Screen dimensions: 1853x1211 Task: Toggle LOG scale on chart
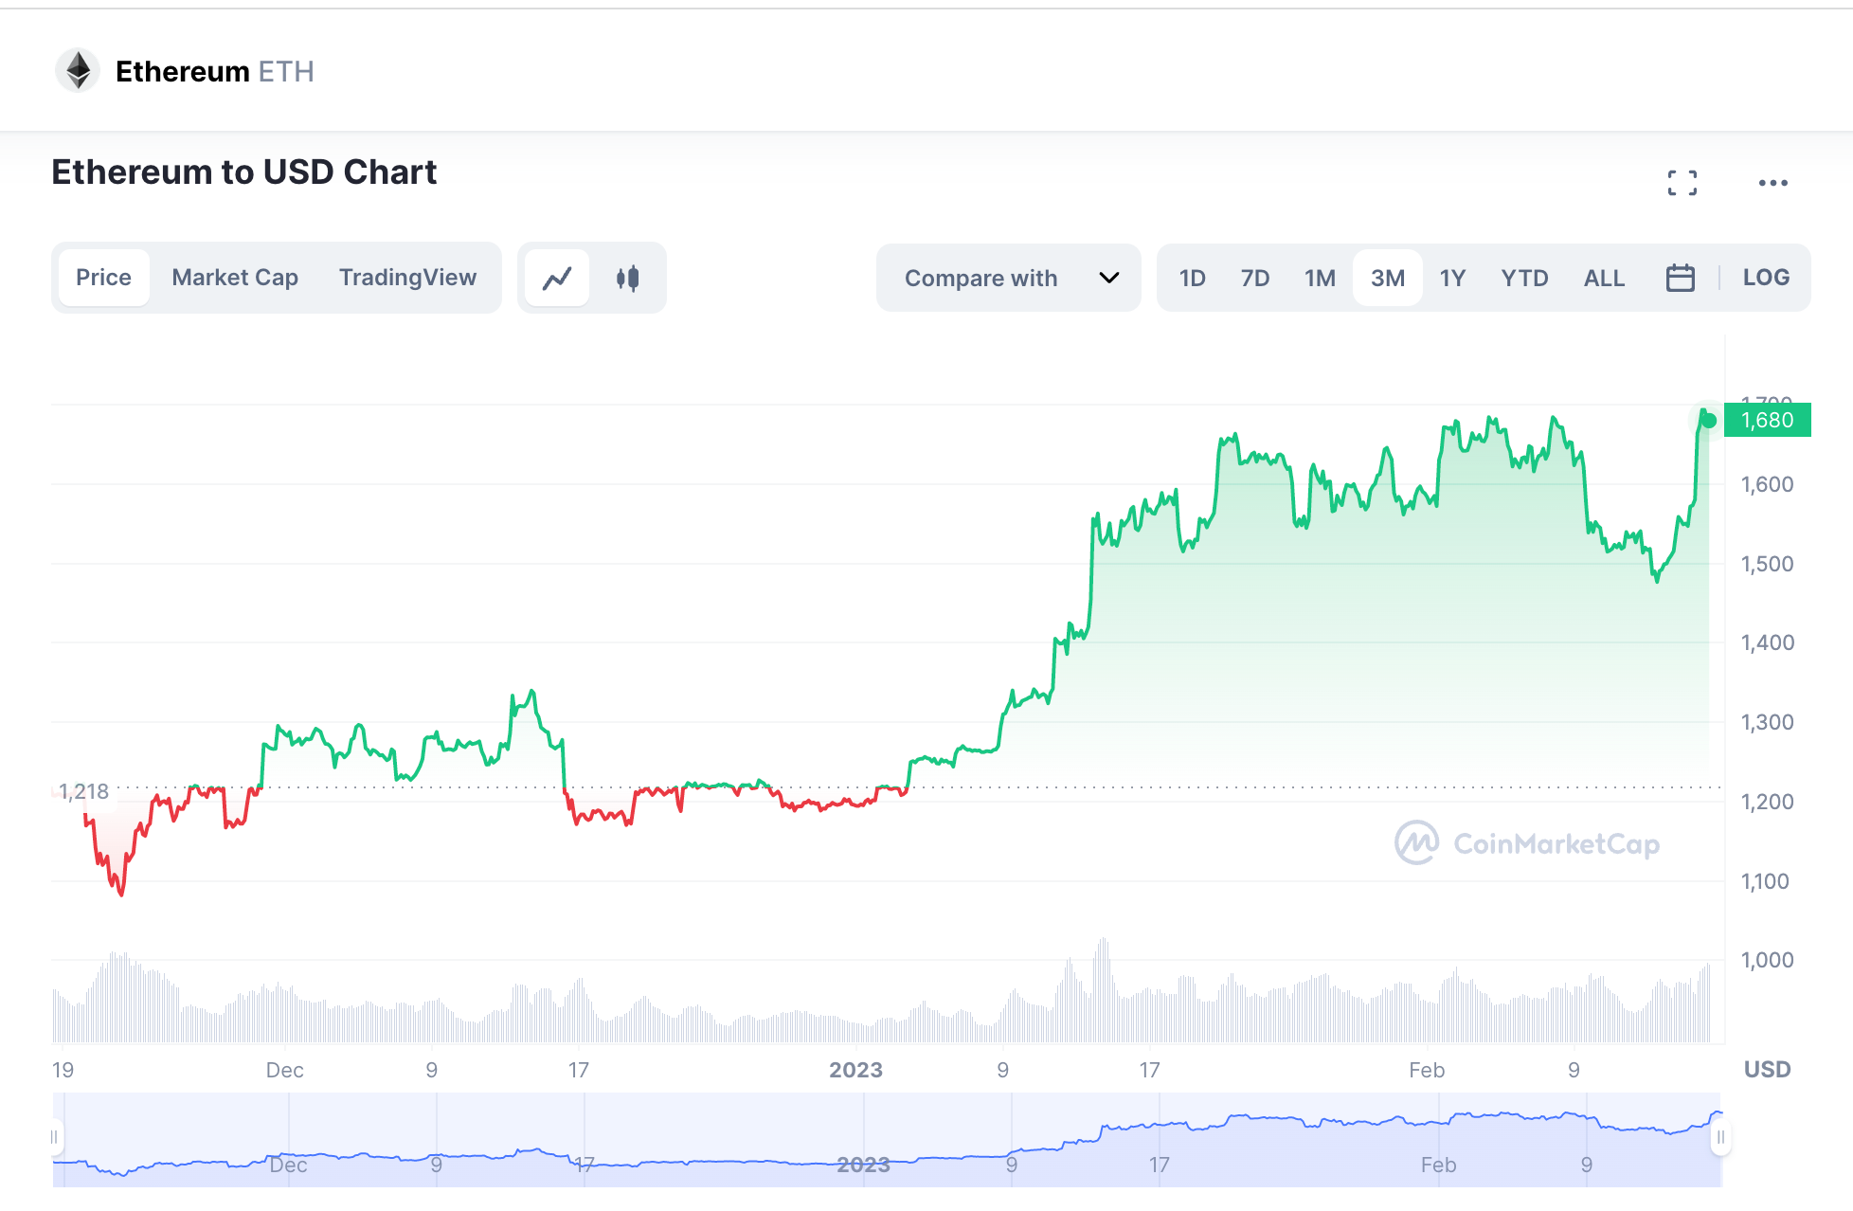1766,278
